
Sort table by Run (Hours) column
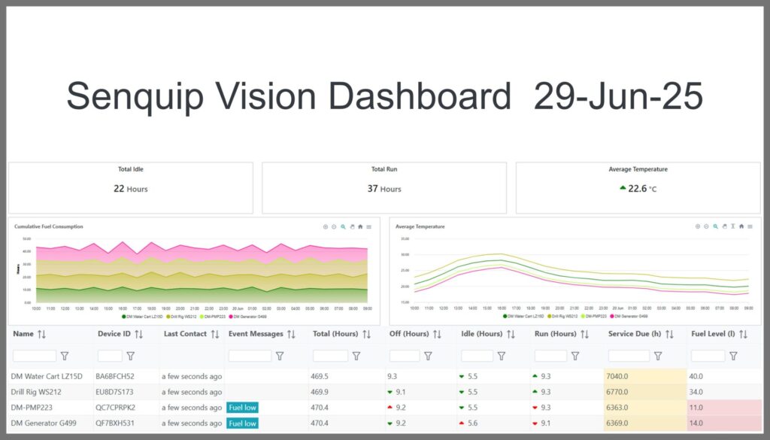point(584,335)
